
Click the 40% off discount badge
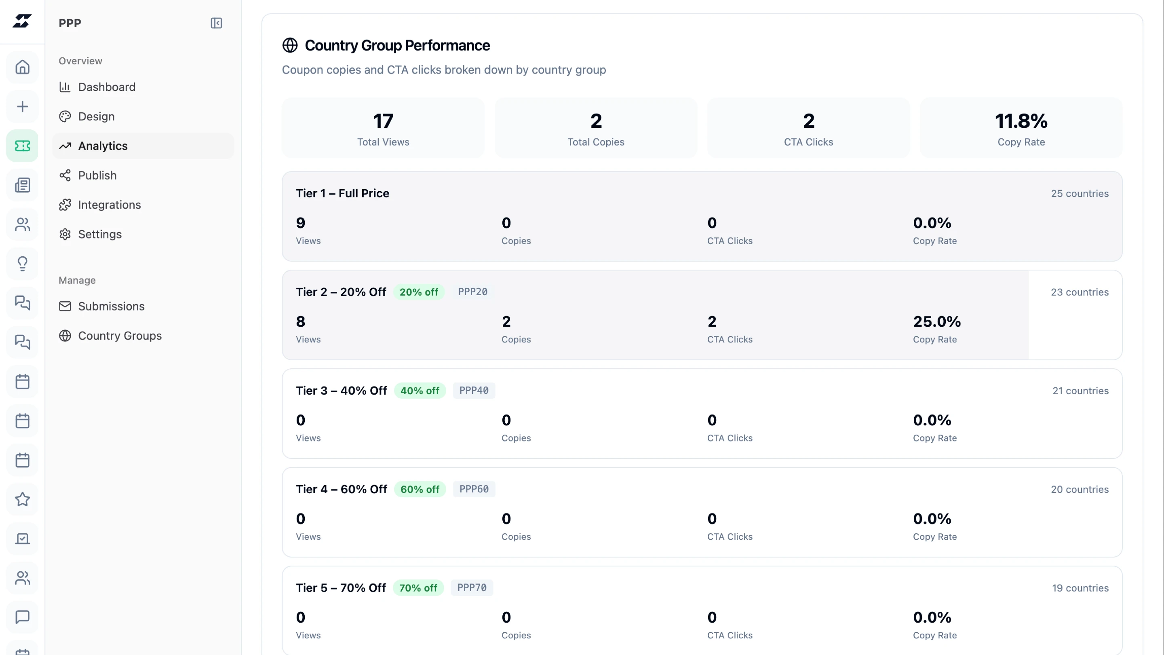pyautogui.click(x=420, y=391)
